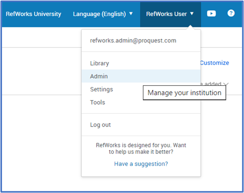Image resolution: width=244 pixels, height=193 pixels.
Task: Click the help question mark icon
Action: (x=231, y=13)
